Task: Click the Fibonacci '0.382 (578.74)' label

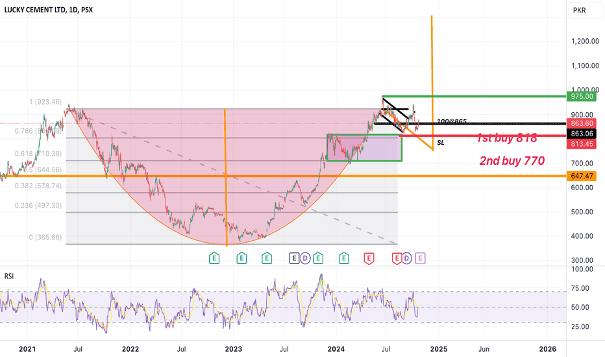Action: pyautogui.click(x=38, y=186)
